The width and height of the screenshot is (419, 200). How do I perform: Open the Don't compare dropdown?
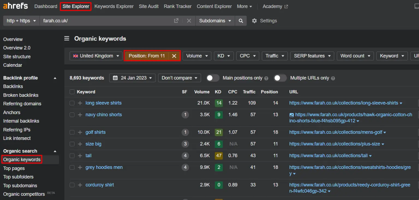(x=179, y=78)
